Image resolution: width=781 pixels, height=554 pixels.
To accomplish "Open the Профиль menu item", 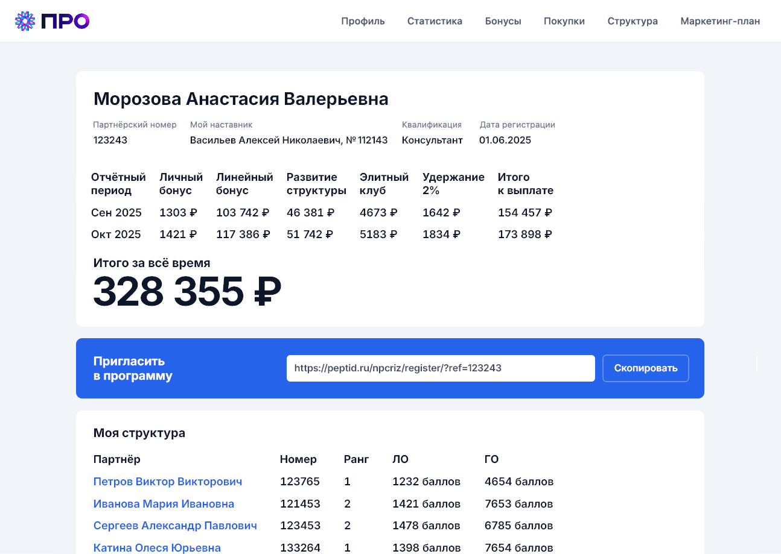I will point(363,21).
